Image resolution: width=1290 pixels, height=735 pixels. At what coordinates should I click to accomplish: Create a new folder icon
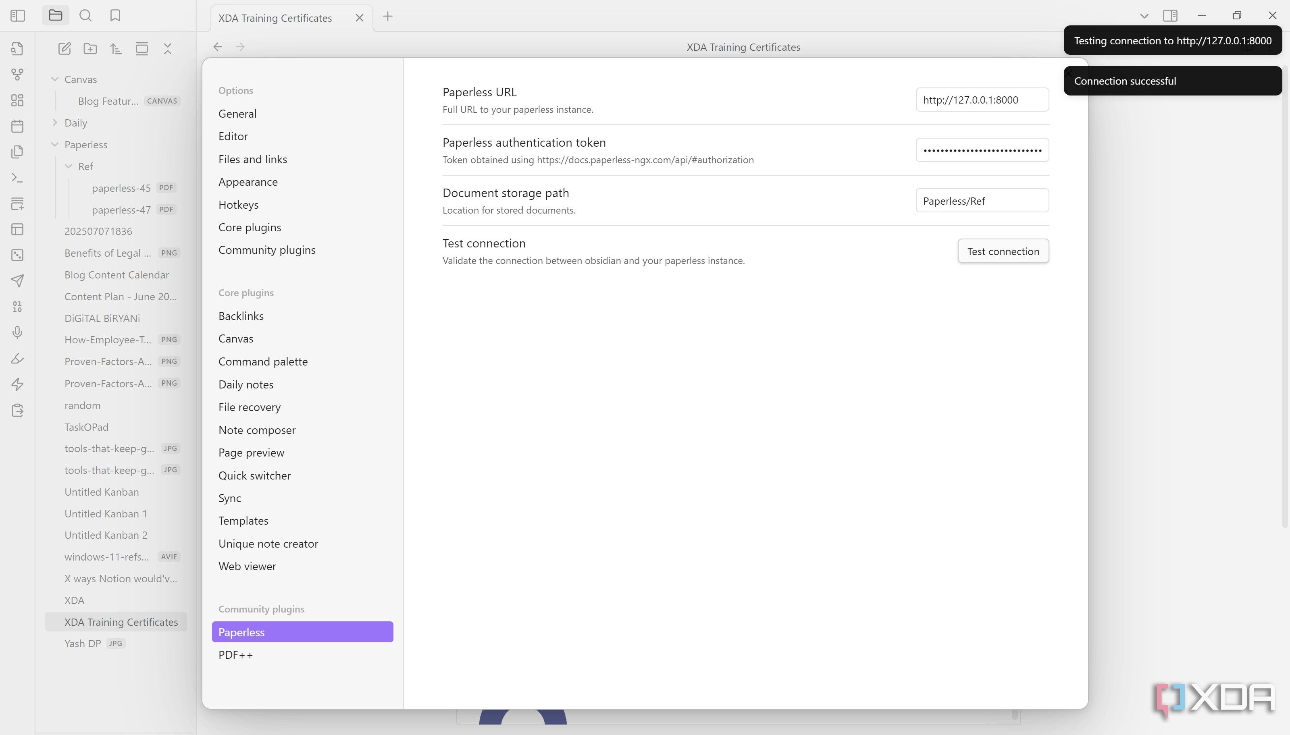point(90,48)
